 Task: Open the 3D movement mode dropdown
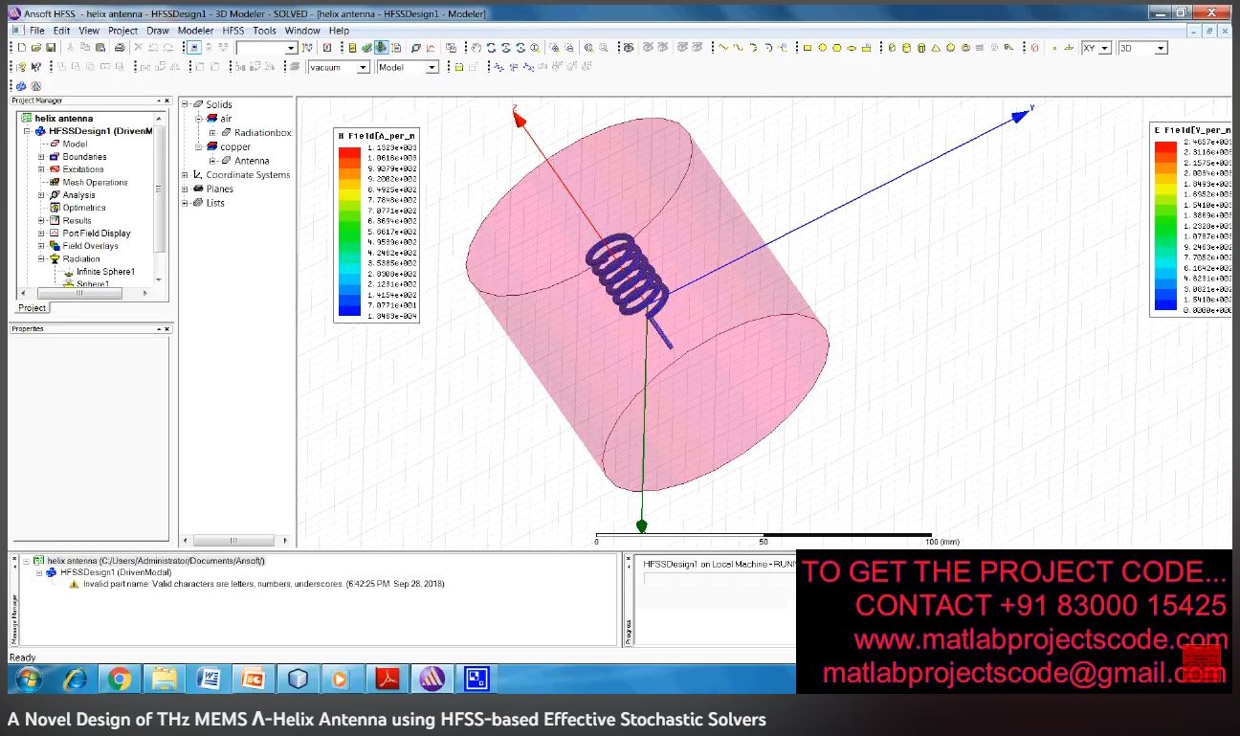[1161, 48]
